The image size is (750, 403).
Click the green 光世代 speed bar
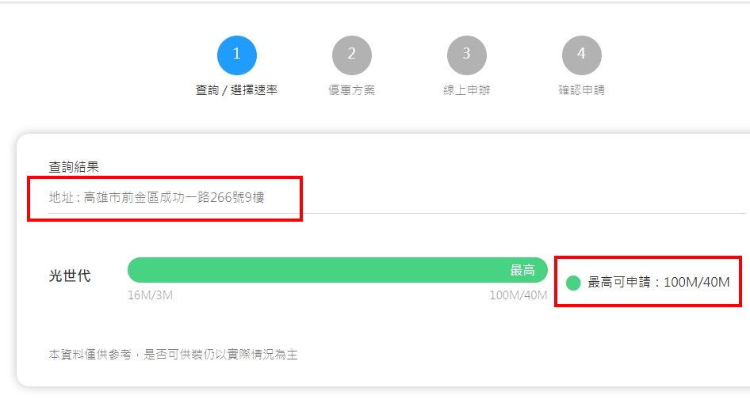pos(337,270)
